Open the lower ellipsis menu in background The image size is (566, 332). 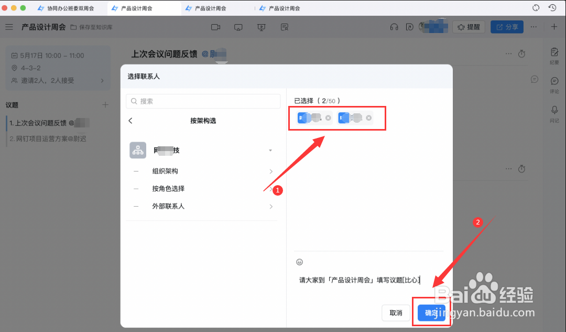pyautogui.click(x=508, y=168)
